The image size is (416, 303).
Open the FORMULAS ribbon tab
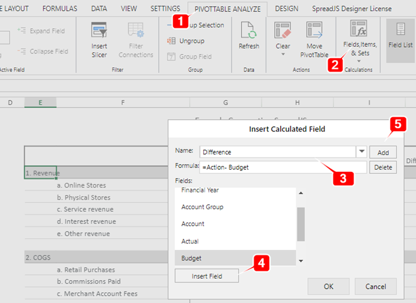click(60, 9)
